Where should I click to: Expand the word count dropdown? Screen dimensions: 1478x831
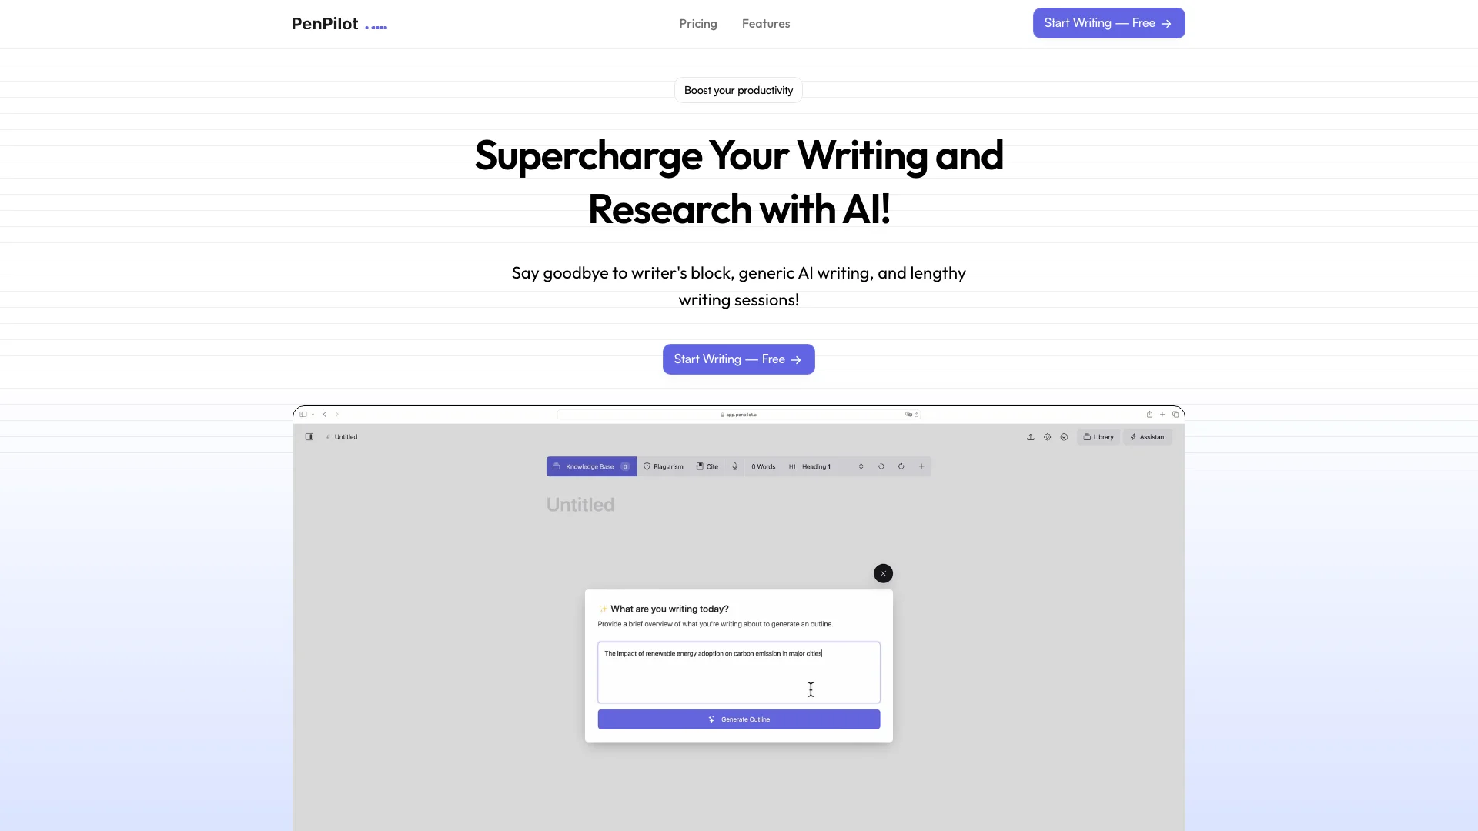click(x=764, y=466)
